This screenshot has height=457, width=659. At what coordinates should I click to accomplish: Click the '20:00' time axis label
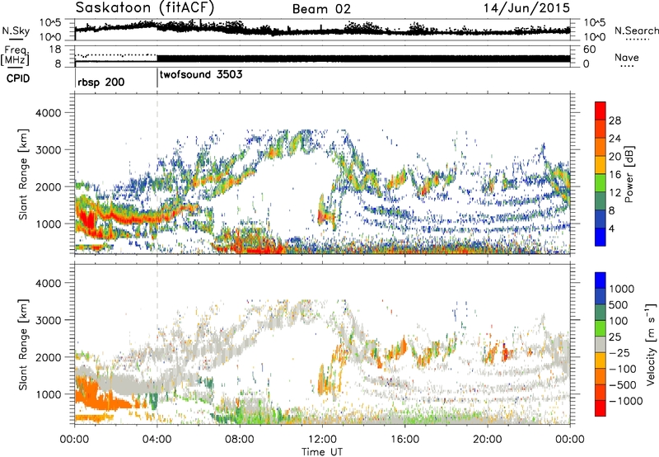coord(488,440)
